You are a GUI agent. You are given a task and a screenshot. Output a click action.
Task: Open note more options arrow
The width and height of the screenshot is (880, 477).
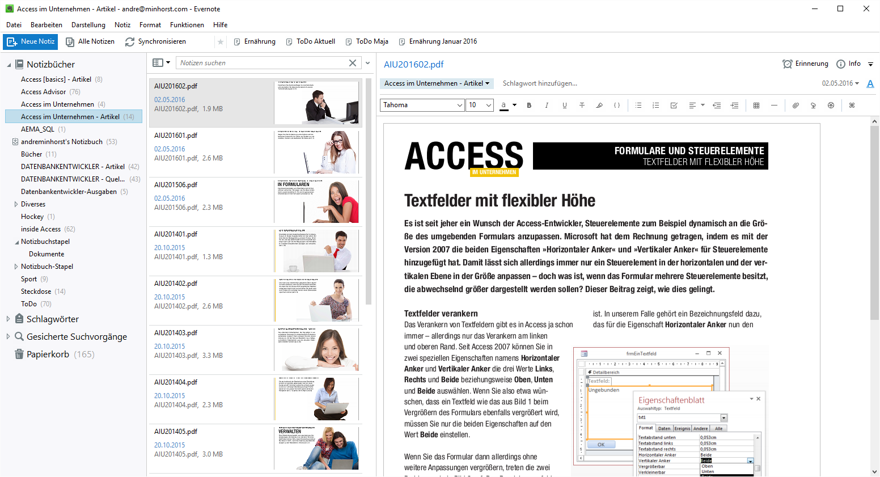871,65
